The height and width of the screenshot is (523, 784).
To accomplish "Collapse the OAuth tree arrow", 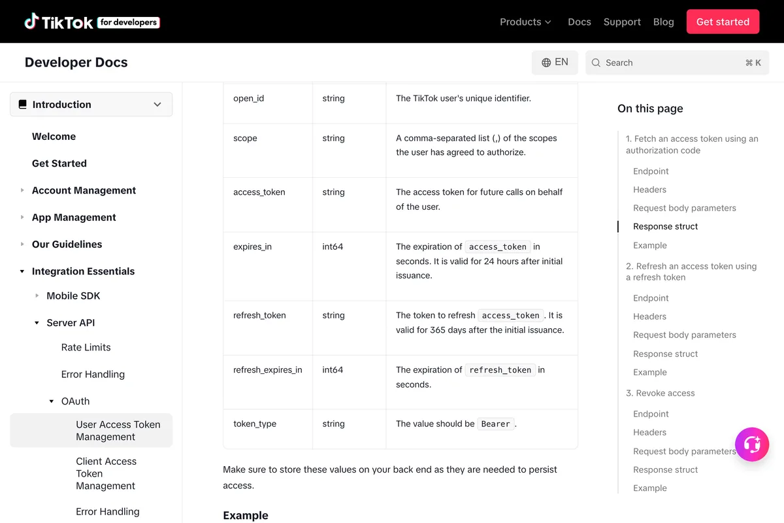I will [52, 401].
